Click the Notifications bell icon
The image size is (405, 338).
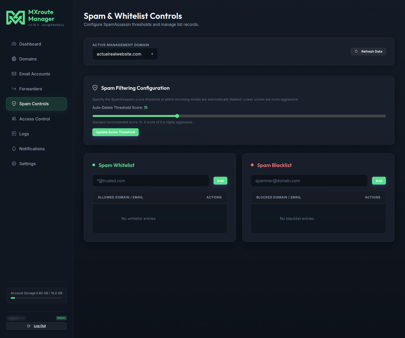pos(14,149)
